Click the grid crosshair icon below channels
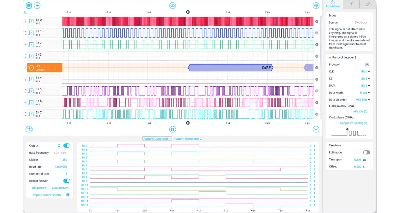The width and height of the screenshot is (400, 213). point(29,129)
